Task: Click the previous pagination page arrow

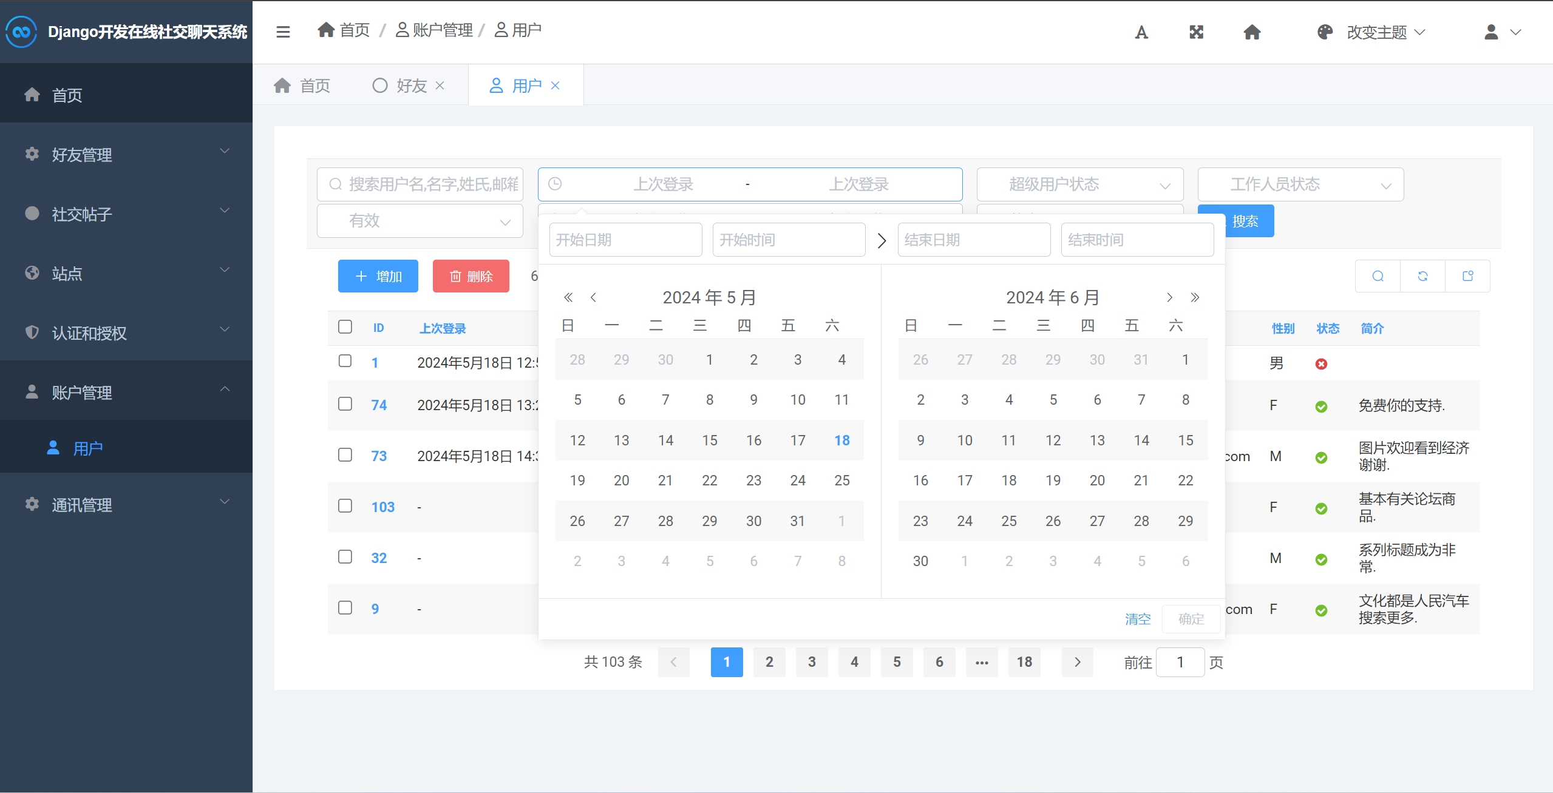Action: point(673,662)
